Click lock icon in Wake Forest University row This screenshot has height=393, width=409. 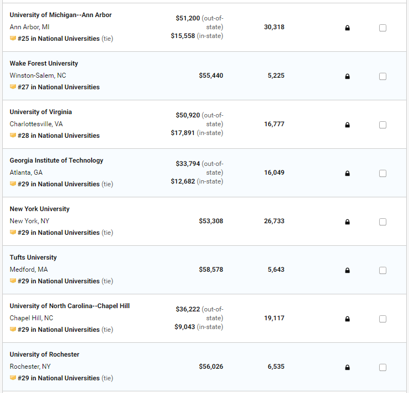pyautogui.click(x=347, y=76)
